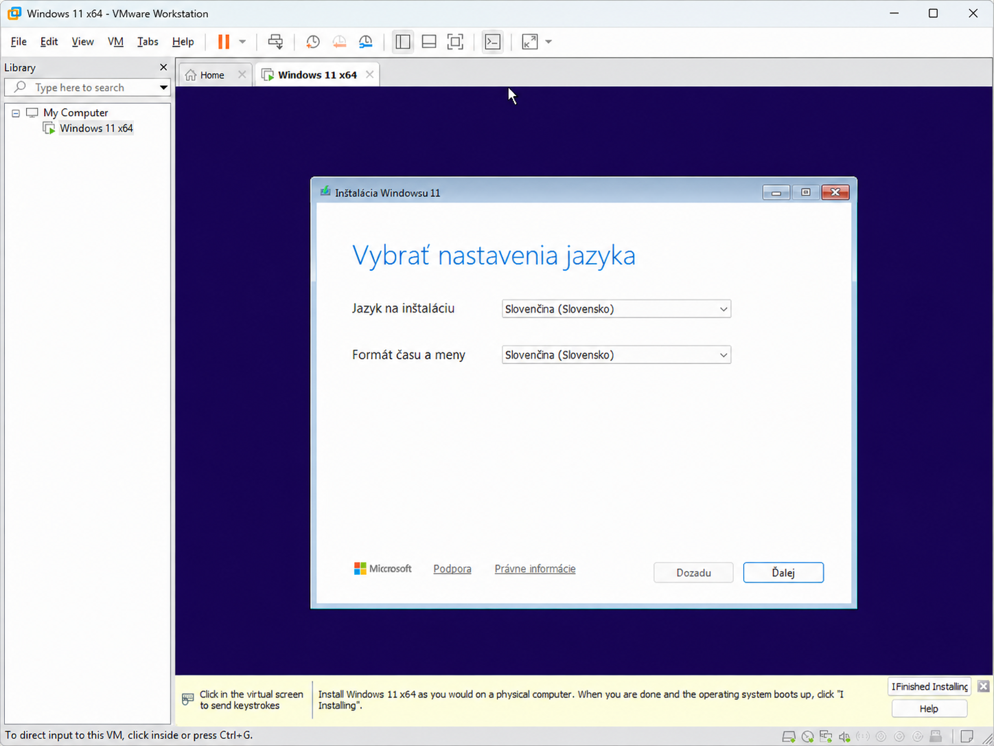Image resolution: width=994 pixels, height=746 pixels.
Task: Click the keyboard icon in the hint bar
Action: pyautogui.click(x=187, y=699)
